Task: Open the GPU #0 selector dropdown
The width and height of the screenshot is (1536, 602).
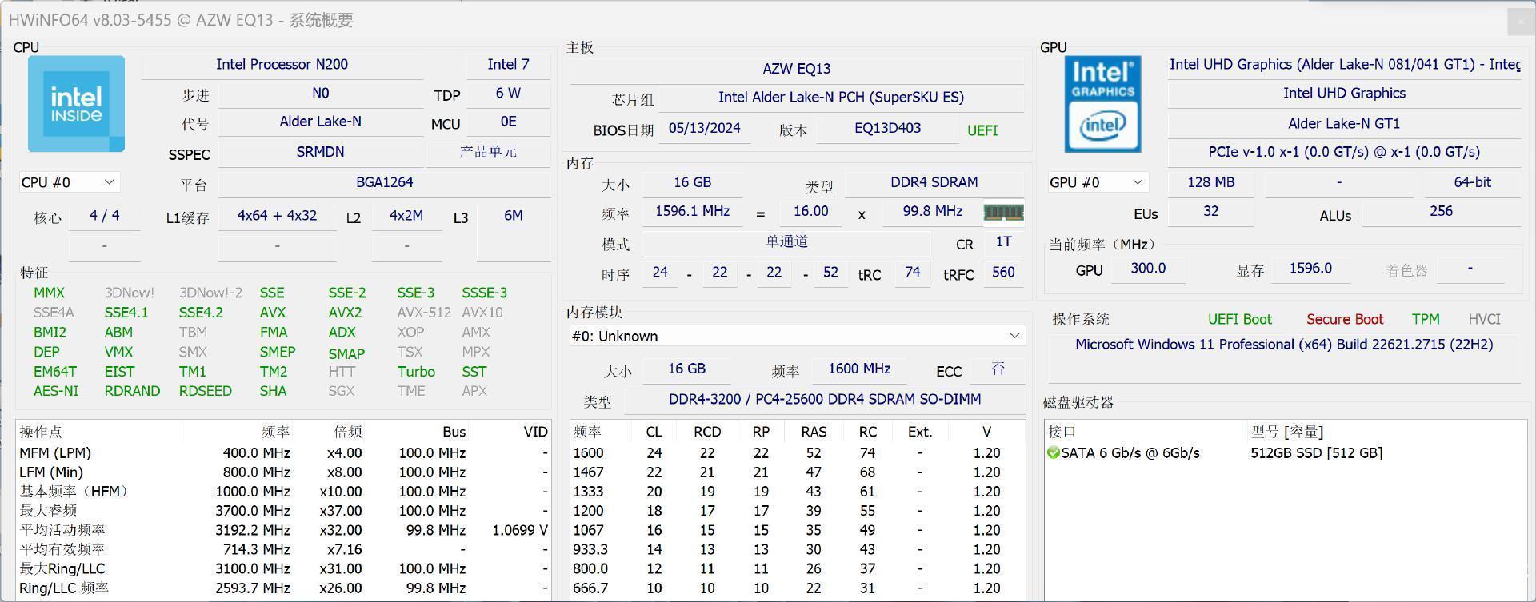Action: [1097, 182]
